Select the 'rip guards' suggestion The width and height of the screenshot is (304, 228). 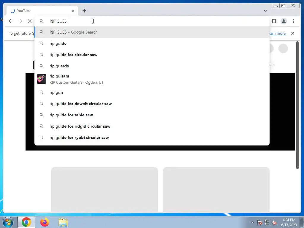pyautogui.click(x=152, y=66)
